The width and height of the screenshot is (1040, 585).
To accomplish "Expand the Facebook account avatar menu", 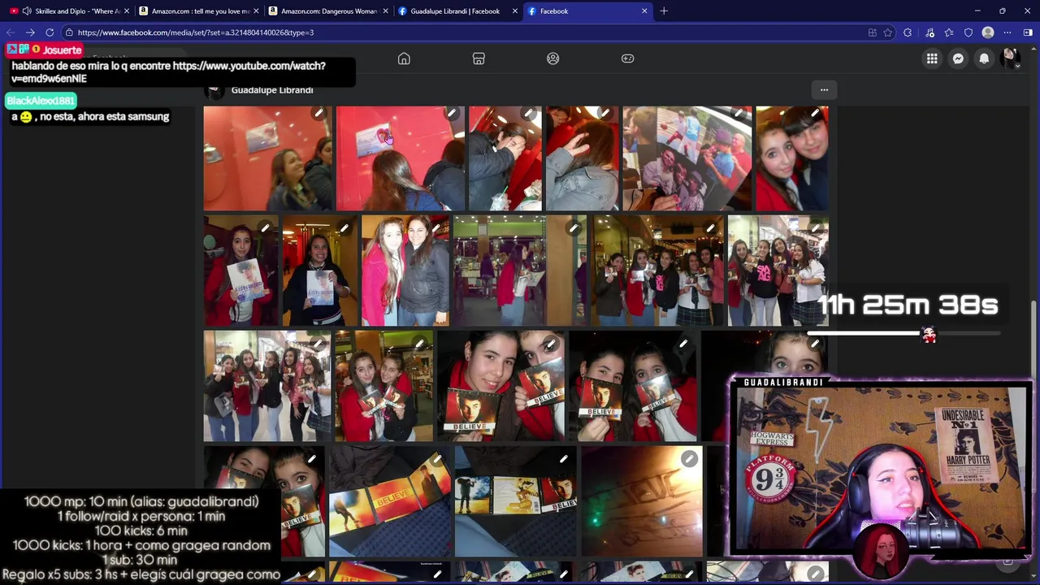I will [1010, 58].
